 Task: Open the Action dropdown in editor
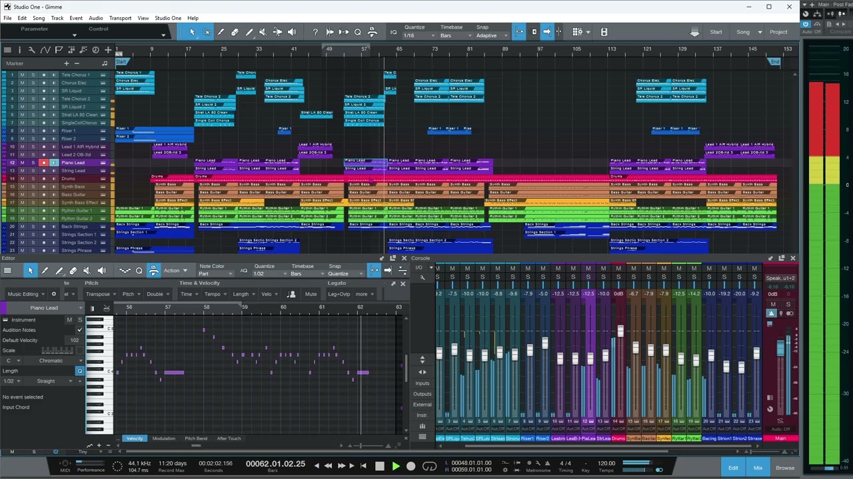click(175, 271)
